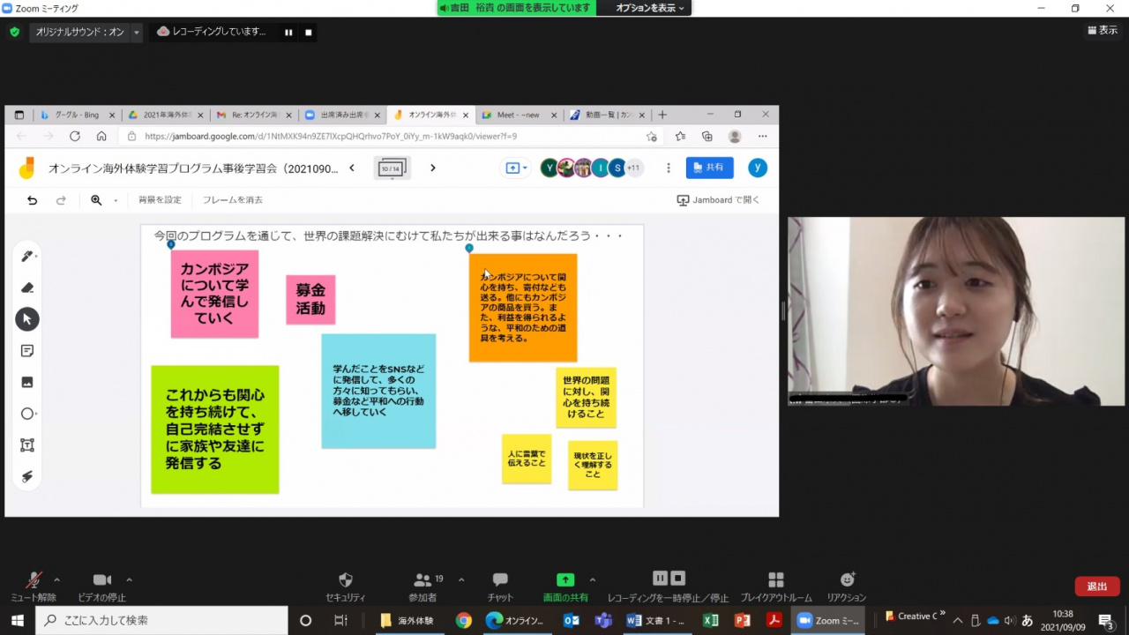Expand the video options arrow

130,579
